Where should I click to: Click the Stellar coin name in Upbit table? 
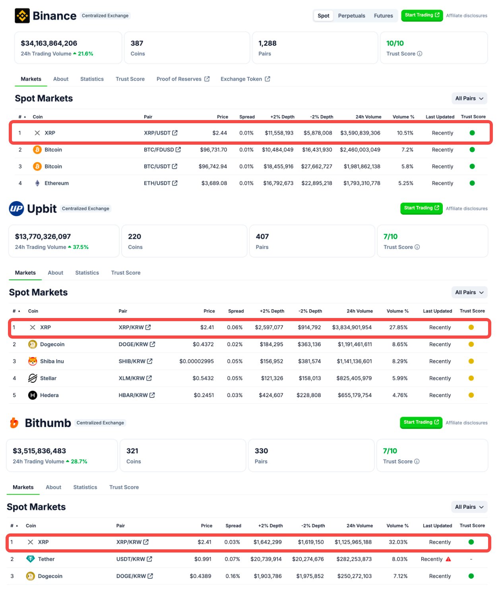pyautogui.click(x=48, y=378)
